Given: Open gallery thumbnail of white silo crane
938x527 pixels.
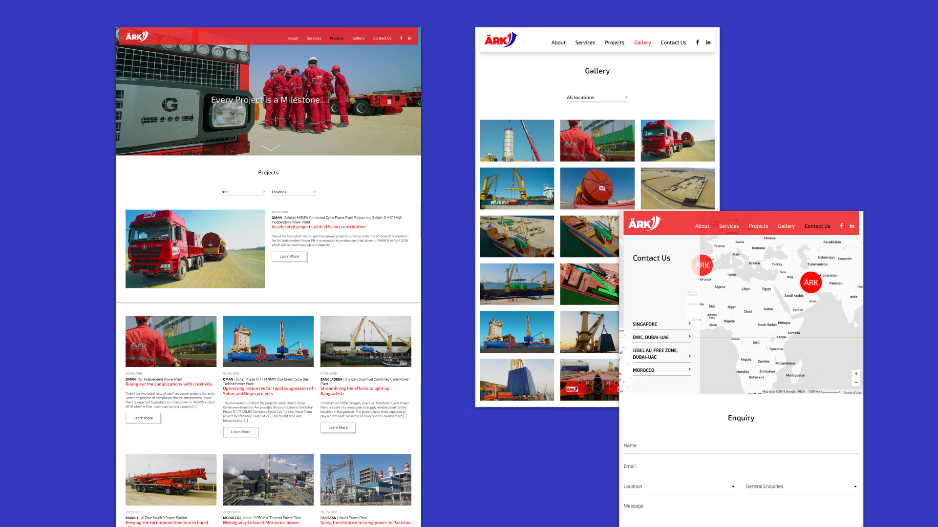Looking at the screenshot, I should coord(517,141).
